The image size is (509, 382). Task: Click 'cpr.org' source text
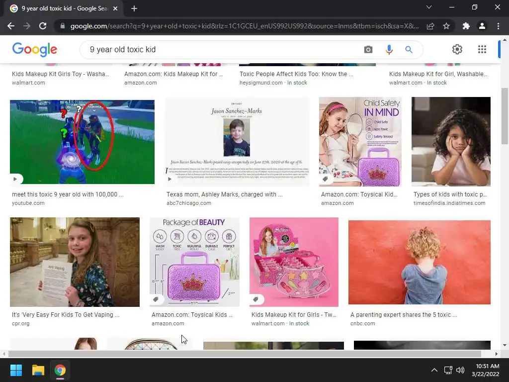[x=21, y=323]
